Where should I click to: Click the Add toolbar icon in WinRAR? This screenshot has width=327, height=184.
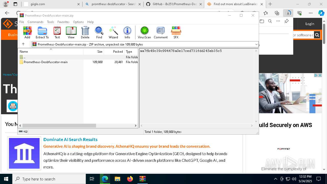coord(27,32)
